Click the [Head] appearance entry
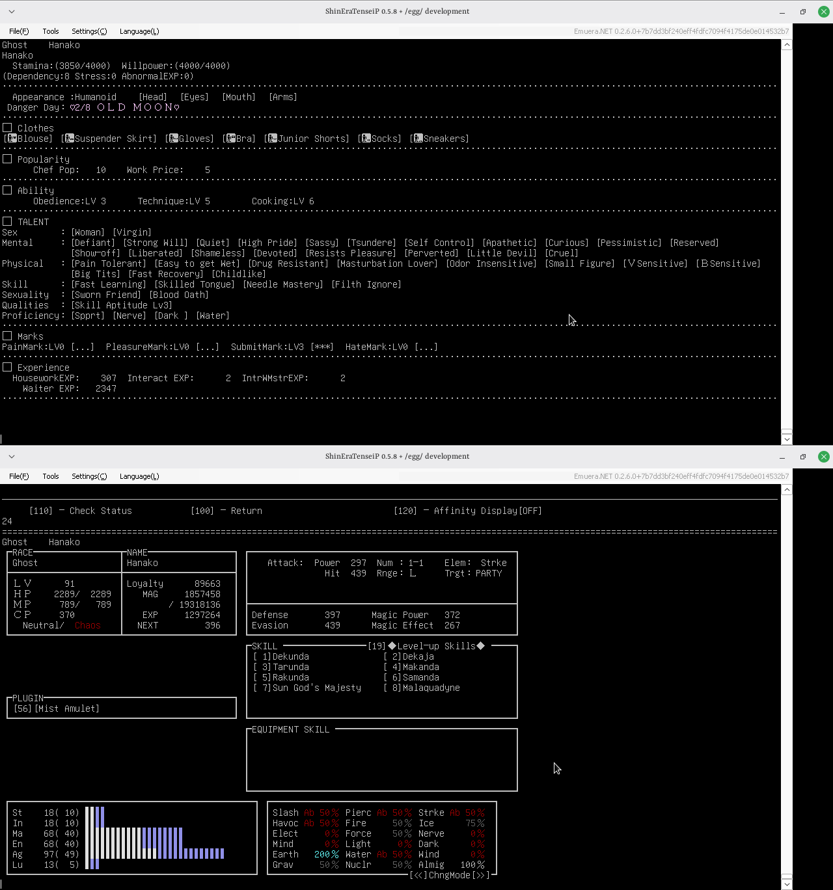 pyautogui.click(x=153, y=97)
